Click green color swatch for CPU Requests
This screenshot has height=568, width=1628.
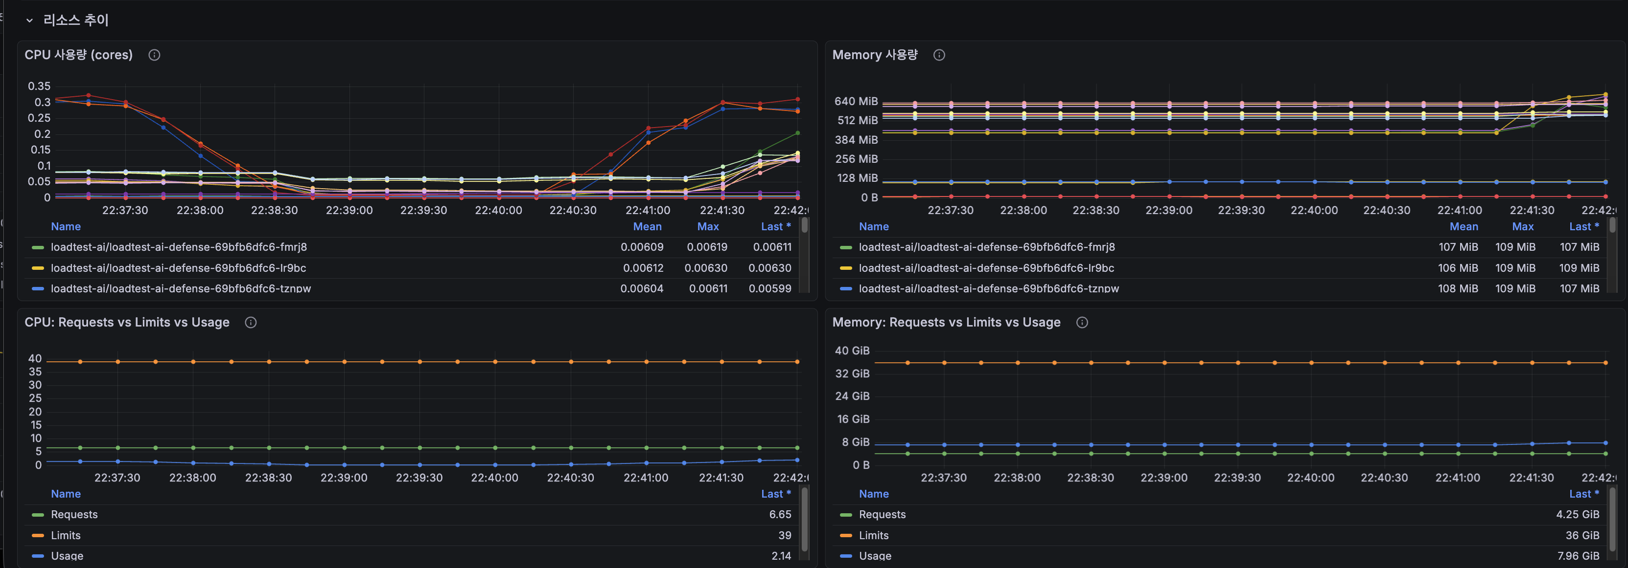38,515
